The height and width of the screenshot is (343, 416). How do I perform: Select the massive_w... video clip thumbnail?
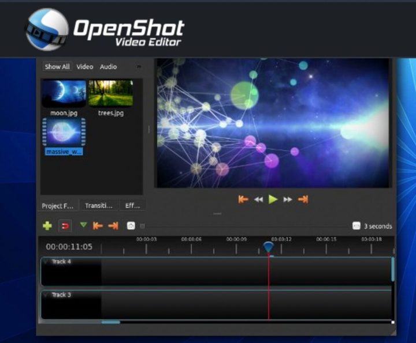click(64, 132)
